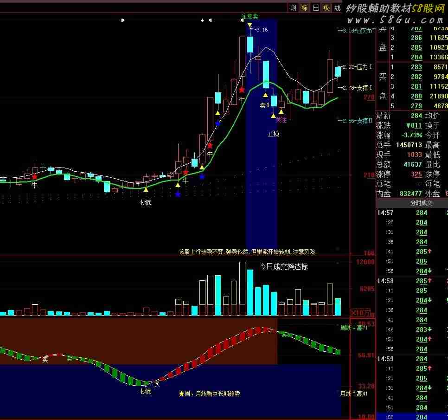Click the 总手 value 1450713

[x=409, y=145]
